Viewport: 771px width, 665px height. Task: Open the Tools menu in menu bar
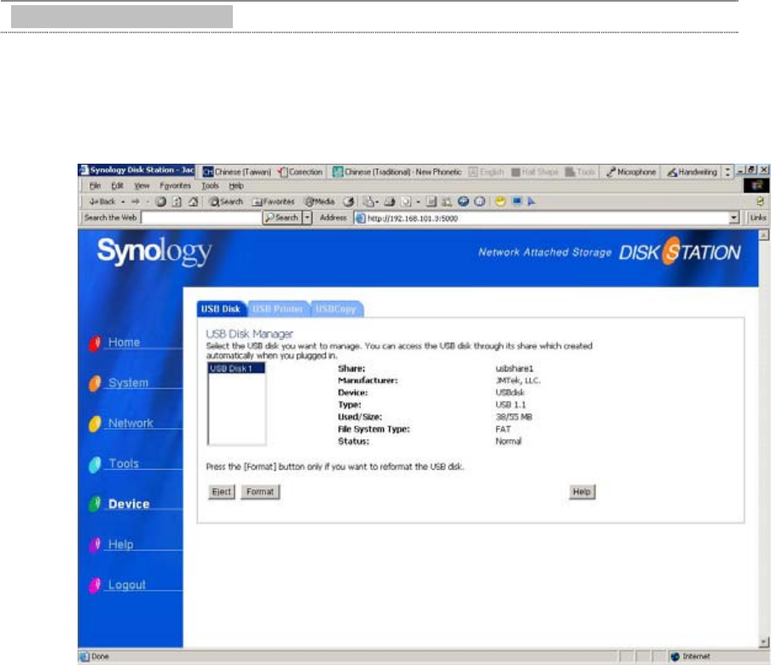[210, 186]
